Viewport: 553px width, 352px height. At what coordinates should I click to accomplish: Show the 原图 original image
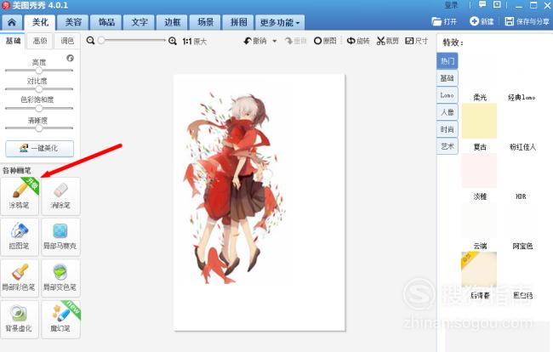point(325,41)
